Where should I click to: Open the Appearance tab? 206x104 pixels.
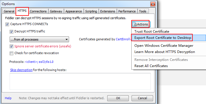tap(74, 11)
